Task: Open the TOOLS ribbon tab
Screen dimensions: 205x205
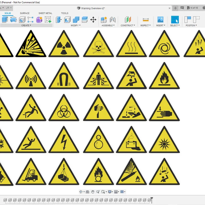Action: click(x=65, y=13)
